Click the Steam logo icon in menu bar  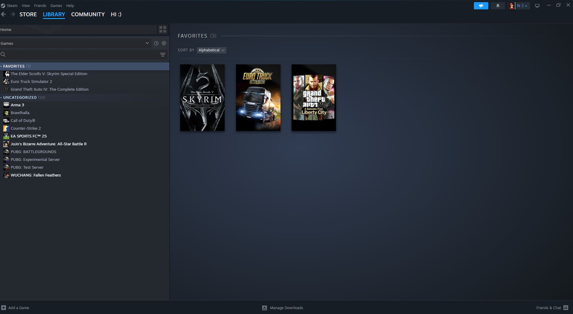pos(3,6)
